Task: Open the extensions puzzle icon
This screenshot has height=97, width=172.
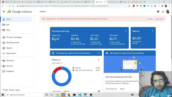Action: pyautogui.click(x=162, y=6)
